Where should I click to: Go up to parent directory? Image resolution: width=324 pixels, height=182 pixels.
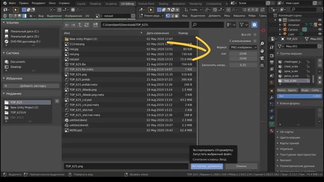click(80, 25)
